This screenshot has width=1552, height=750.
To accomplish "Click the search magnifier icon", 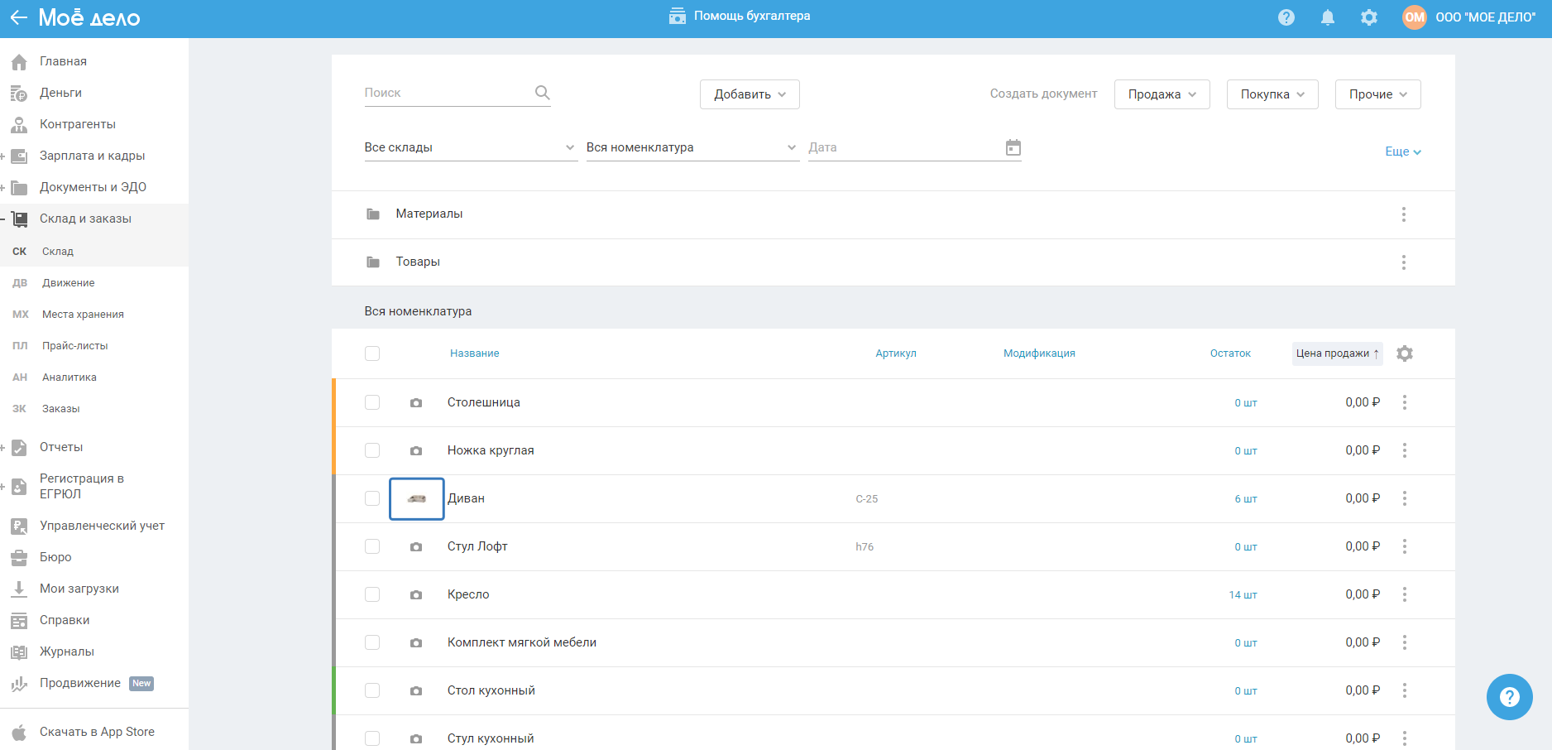I will pyautogui.click(x=542, y=93).
